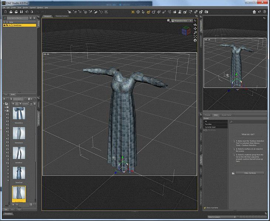The height and width of the screenshot is (221, 270).
Task: Click next arrow beside scene filter field
Action: (x=34, y=18)
